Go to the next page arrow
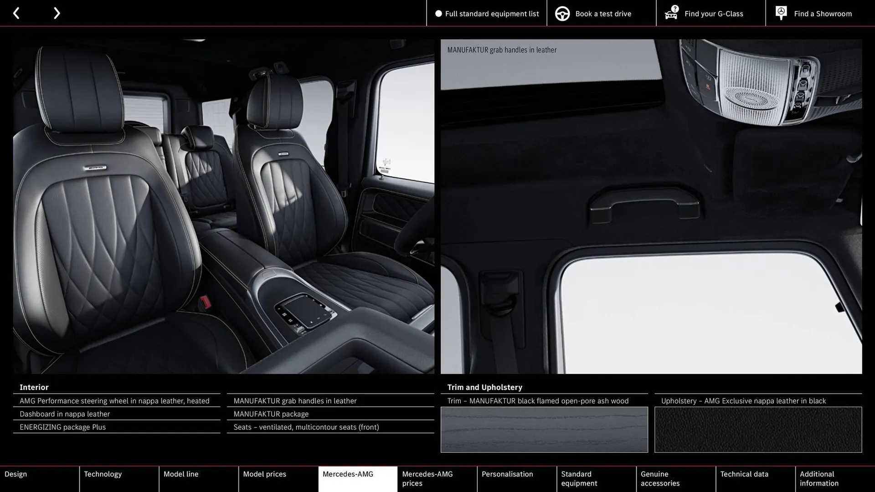The image size is (875, 492). [57, 13]
